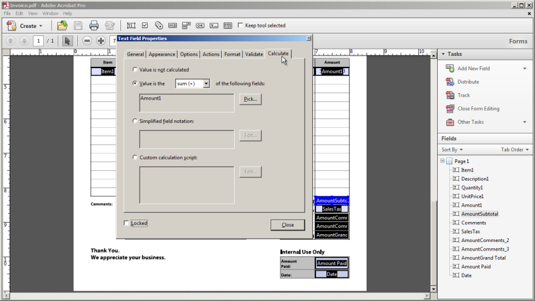Open the Edit menu

[19, 13]
